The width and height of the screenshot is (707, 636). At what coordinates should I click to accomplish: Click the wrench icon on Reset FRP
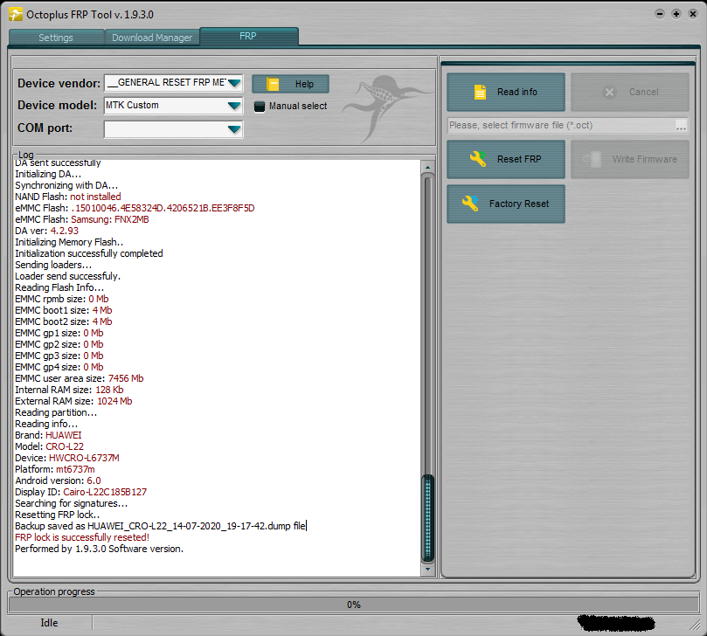tap(478, 159)
